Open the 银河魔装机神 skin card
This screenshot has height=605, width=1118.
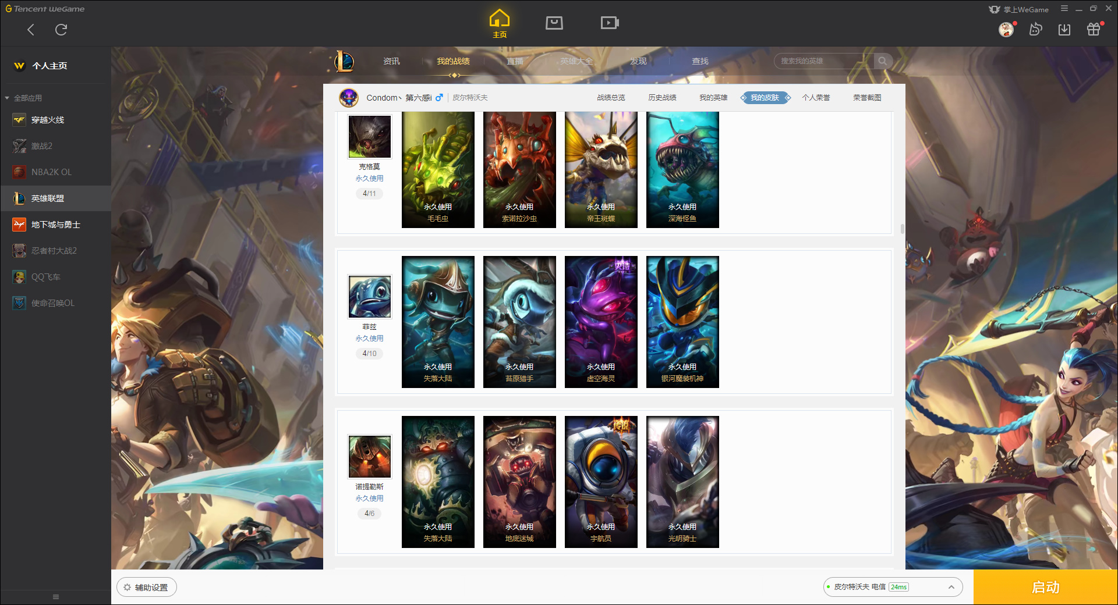[682, 322]
